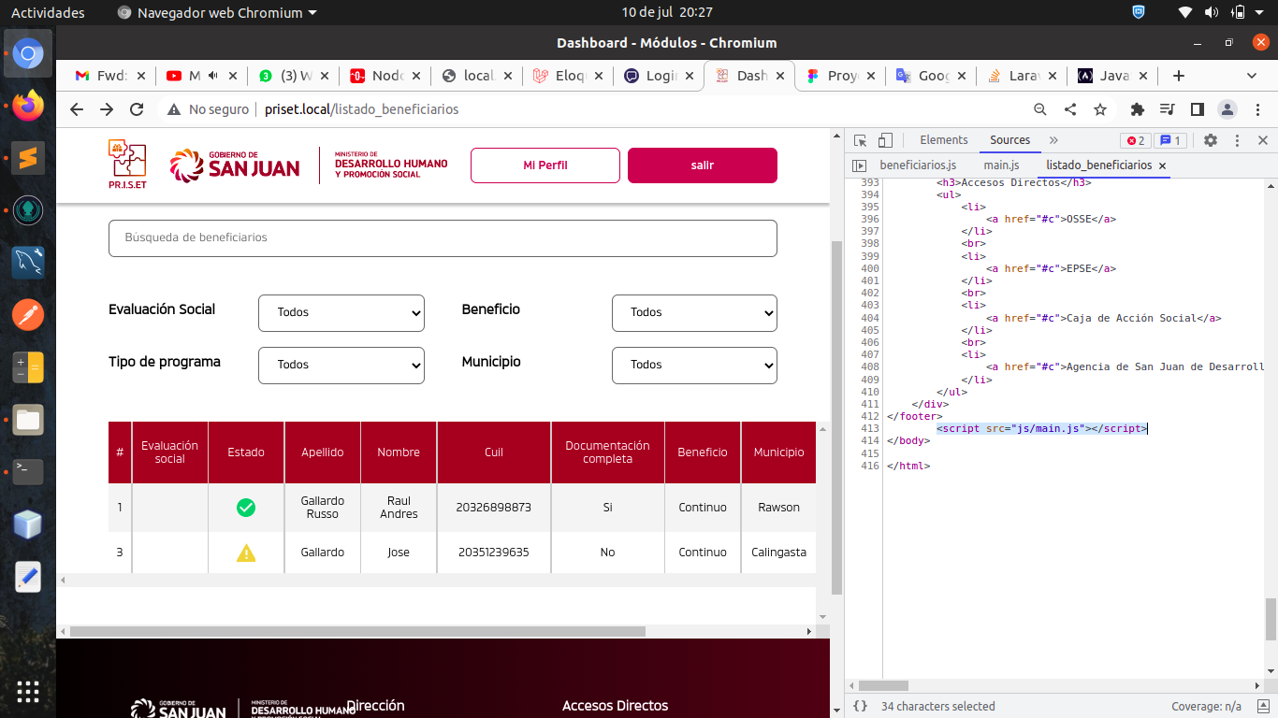Viewport: 1278px width, 718px height.
Task: Show the DevTools file navigator pane
Action: pyautogui.click(x=860, y=165)
